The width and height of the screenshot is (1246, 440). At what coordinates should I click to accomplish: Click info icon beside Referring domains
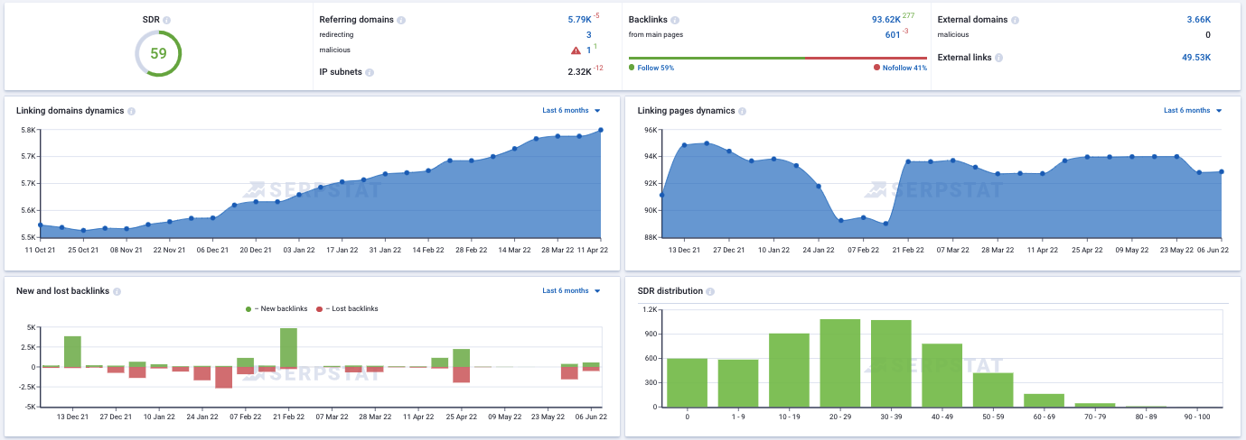coord(401,20)
